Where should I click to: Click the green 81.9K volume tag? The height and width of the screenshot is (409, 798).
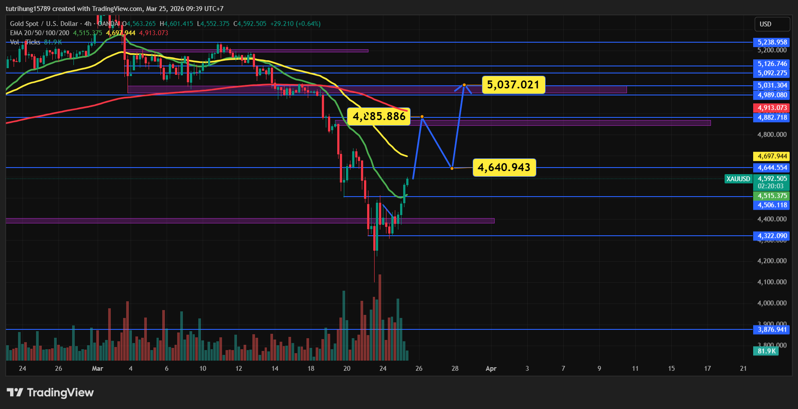(766, 351)
